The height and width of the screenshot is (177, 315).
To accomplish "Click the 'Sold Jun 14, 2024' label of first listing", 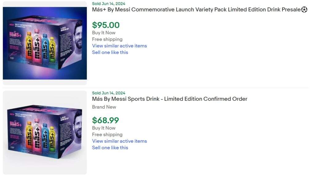I will (109, 4).
